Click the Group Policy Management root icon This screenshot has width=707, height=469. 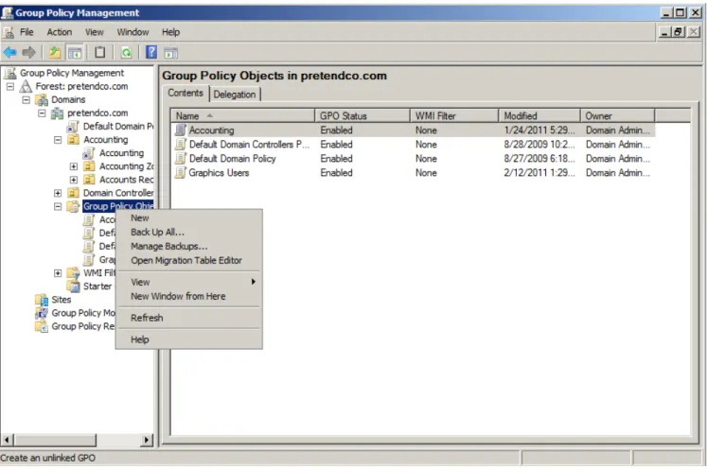[x=10, y=73]
